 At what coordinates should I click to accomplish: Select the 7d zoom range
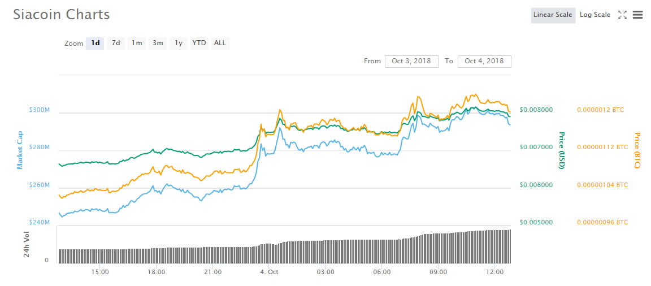tap(116, 43)
